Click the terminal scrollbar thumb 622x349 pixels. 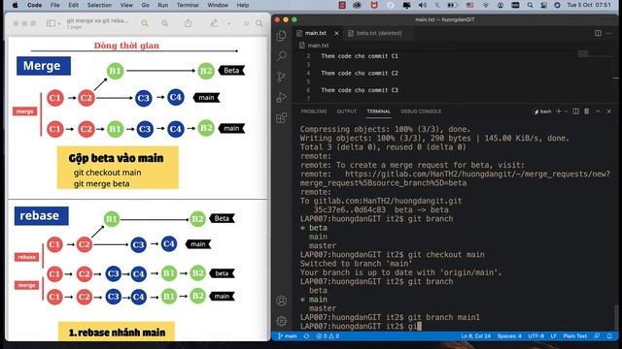coord(615,318)
